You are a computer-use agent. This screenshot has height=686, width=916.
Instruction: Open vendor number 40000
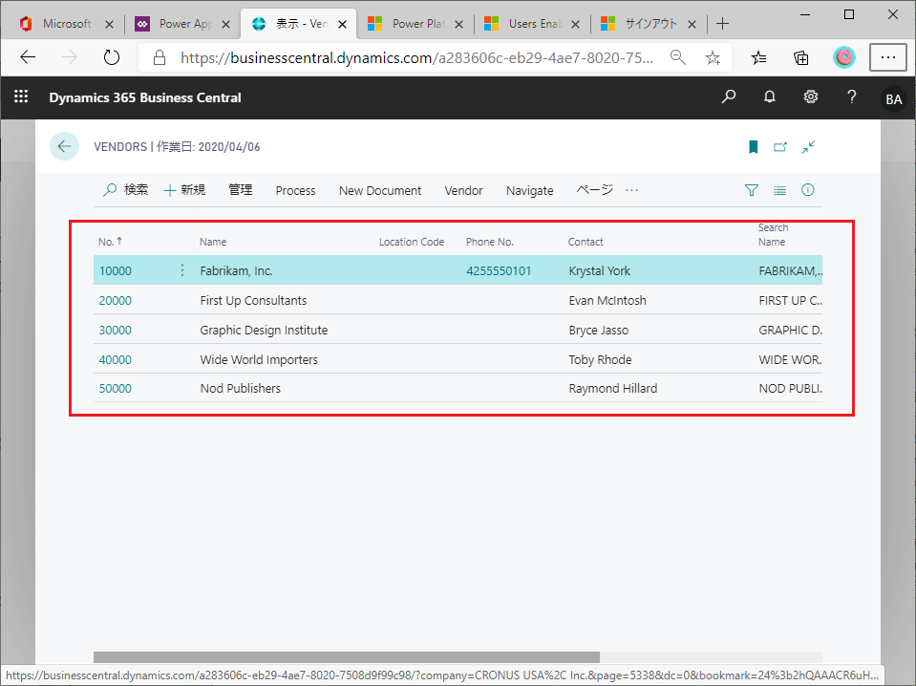(115, 359)
